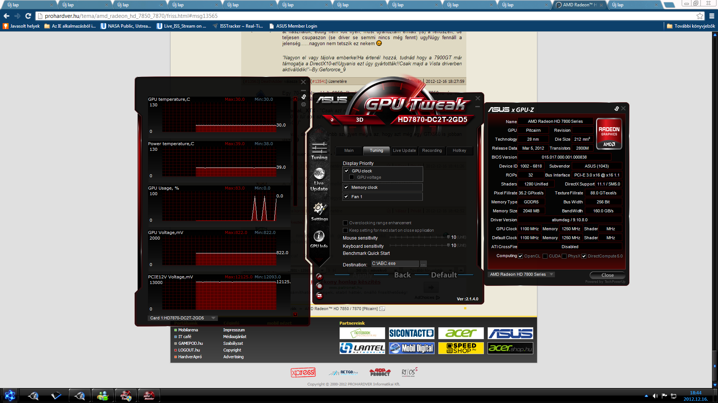Toggle the DirectCompute 5.0 checkbox
718x403 pixels.
[584, 256]
